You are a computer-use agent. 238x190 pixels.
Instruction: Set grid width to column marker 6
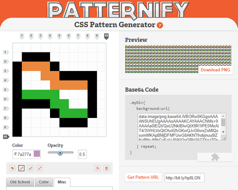(x=68, y=36)
